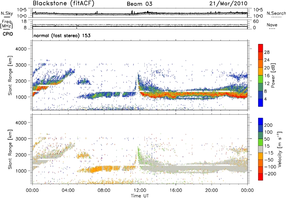Click the noise spike near 11:00 in N.Sky plot
The width and height of the screenshot is (286, 198).
tap(132, 12)
